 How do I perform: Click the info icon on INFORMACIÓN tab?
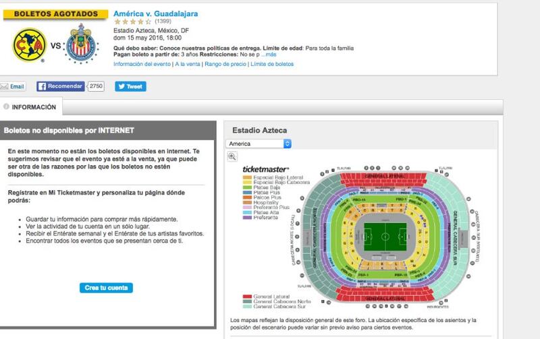[6, 106]
